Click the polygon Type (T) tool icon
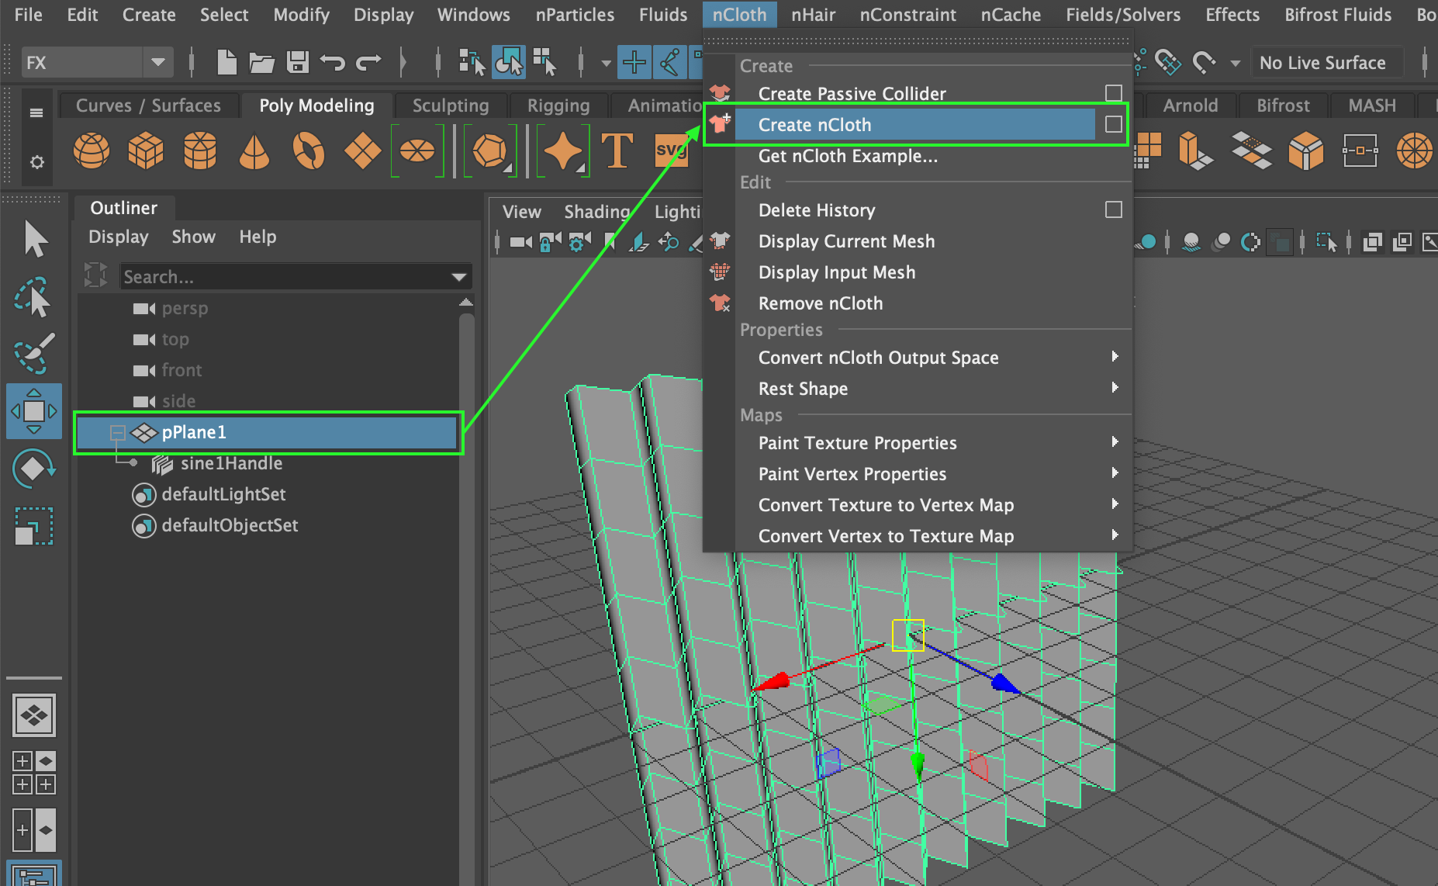This screenshot has width=1438, height=886. pyautogui.click(x=617, y=151)
